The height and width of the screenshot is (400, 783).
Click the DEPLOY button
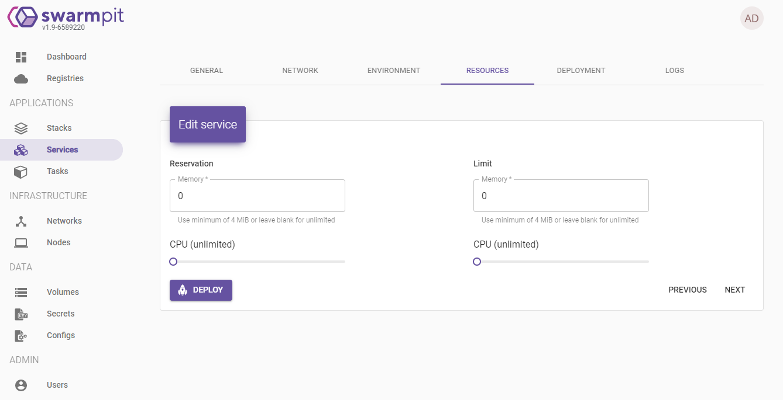[201, 290]
